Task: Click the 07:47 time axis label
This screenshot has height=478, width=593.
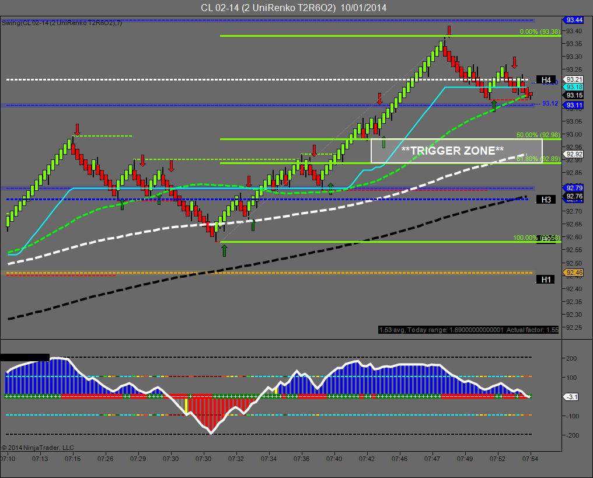Action: tap(432, 459)
